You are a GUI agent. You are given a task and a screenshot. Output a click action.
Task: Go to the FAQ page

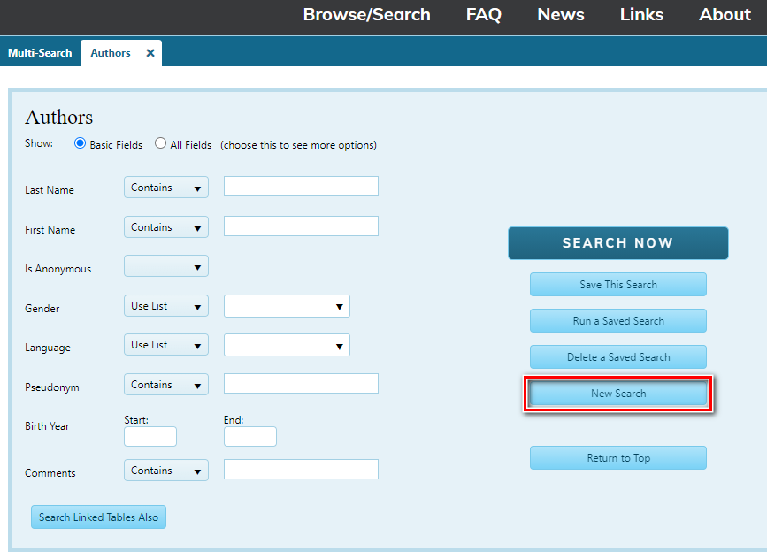tap(483, 15)
